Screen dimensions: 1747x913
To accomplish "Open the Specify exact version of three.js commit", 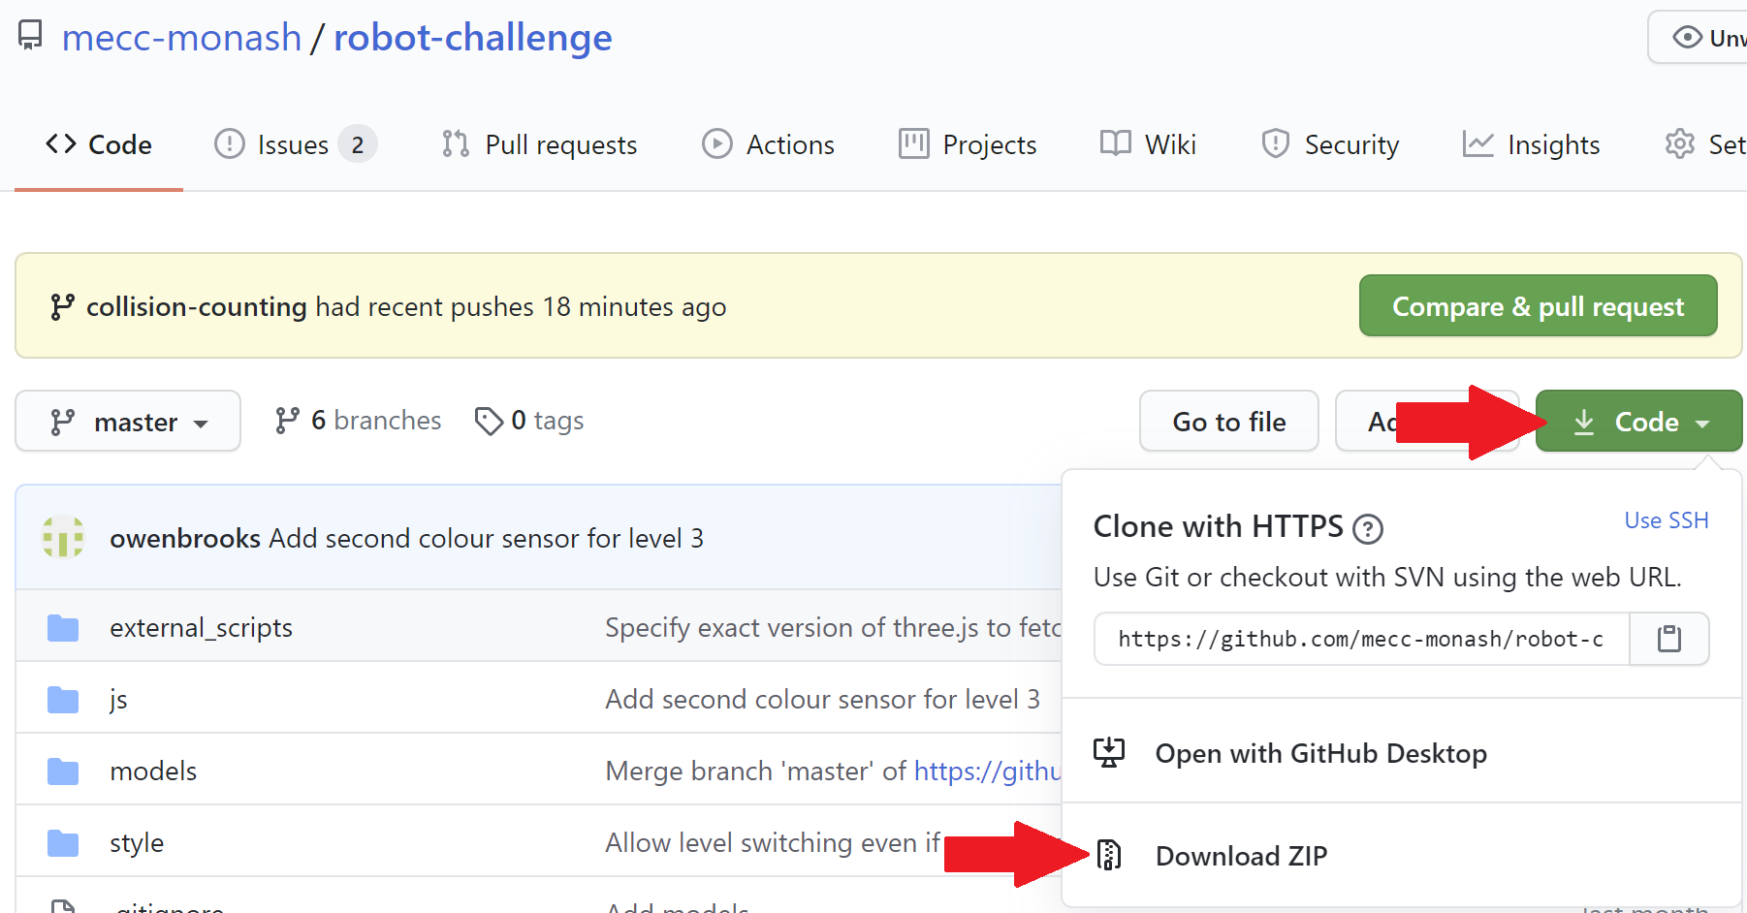I will pos(833,628).
